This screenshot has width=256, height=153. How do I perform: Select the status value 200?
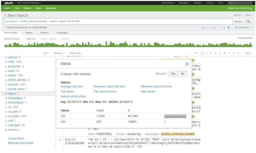(63, 116)
